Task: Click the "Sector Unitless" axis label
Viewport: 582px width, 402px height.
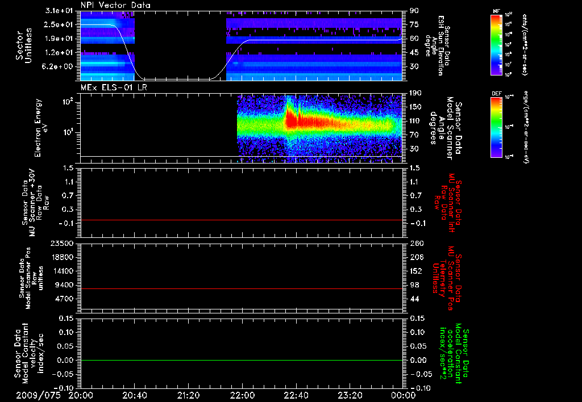Action: click(24, 46)
